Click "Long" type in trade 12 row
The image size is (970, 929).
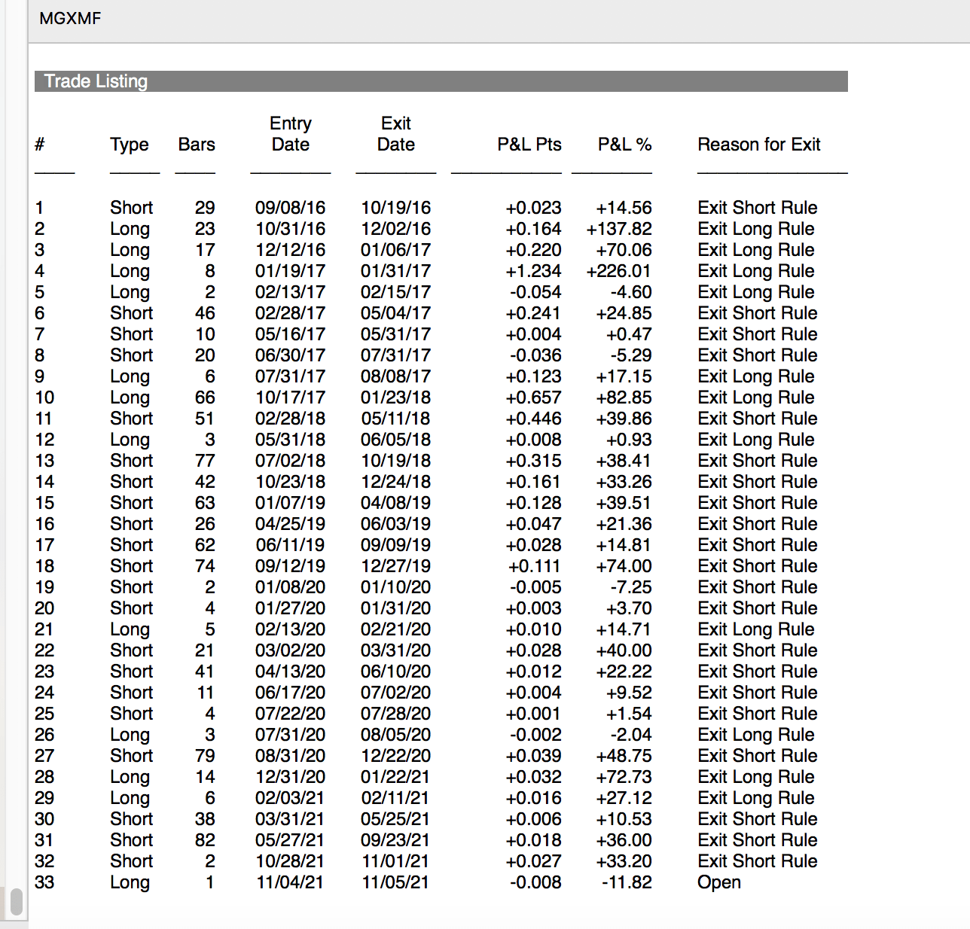click(x=130, y=440)
